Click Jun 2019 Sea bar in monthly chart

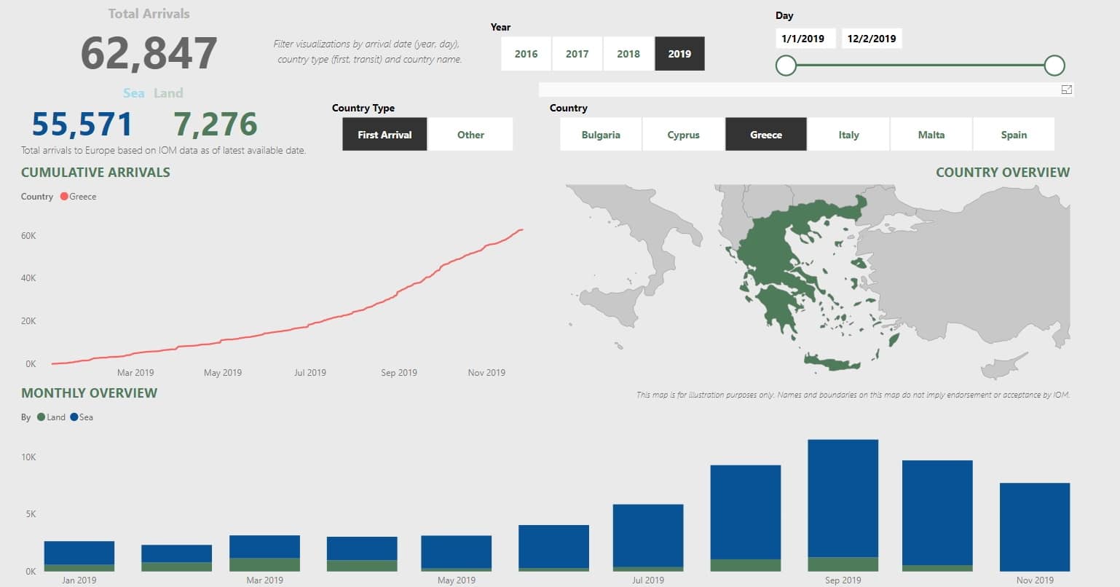pos(554,547)
